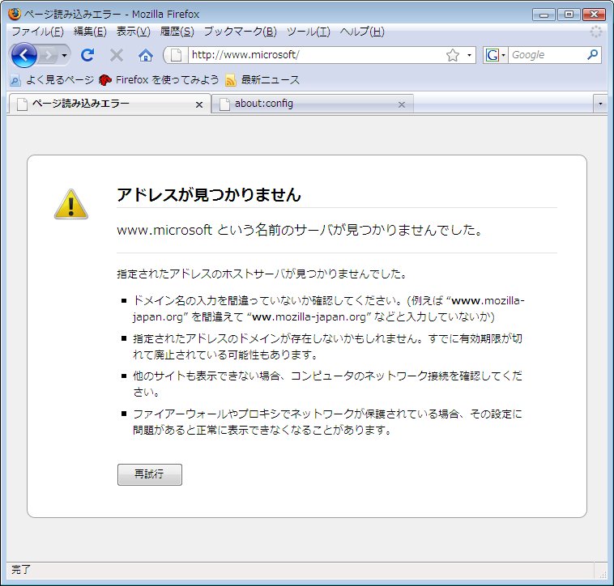Click the page identity icon in address bar

(176, 55)
